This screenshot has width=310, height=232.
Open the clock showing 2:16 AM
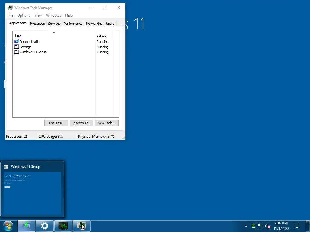(281, 226)
